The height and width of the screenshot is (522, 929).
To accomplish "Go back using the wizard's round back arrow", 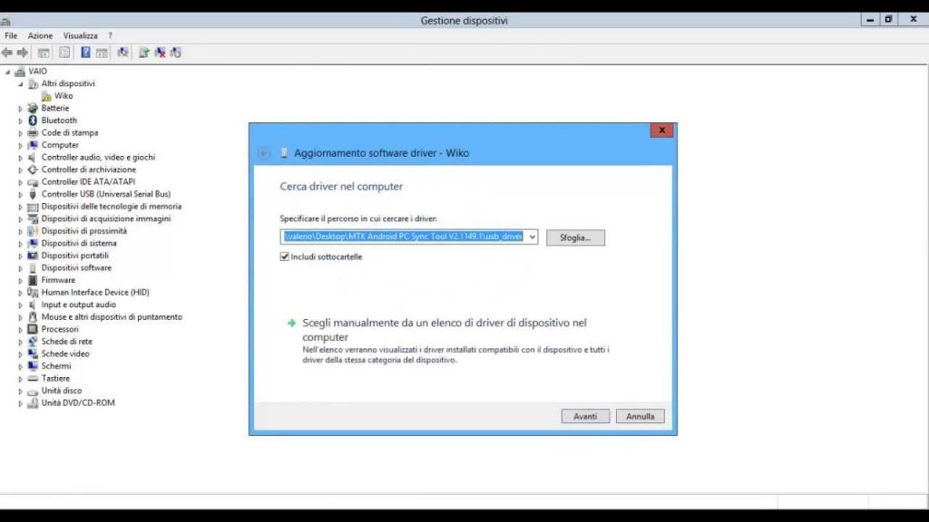I will pyautogui.click(x=264, y=153).
